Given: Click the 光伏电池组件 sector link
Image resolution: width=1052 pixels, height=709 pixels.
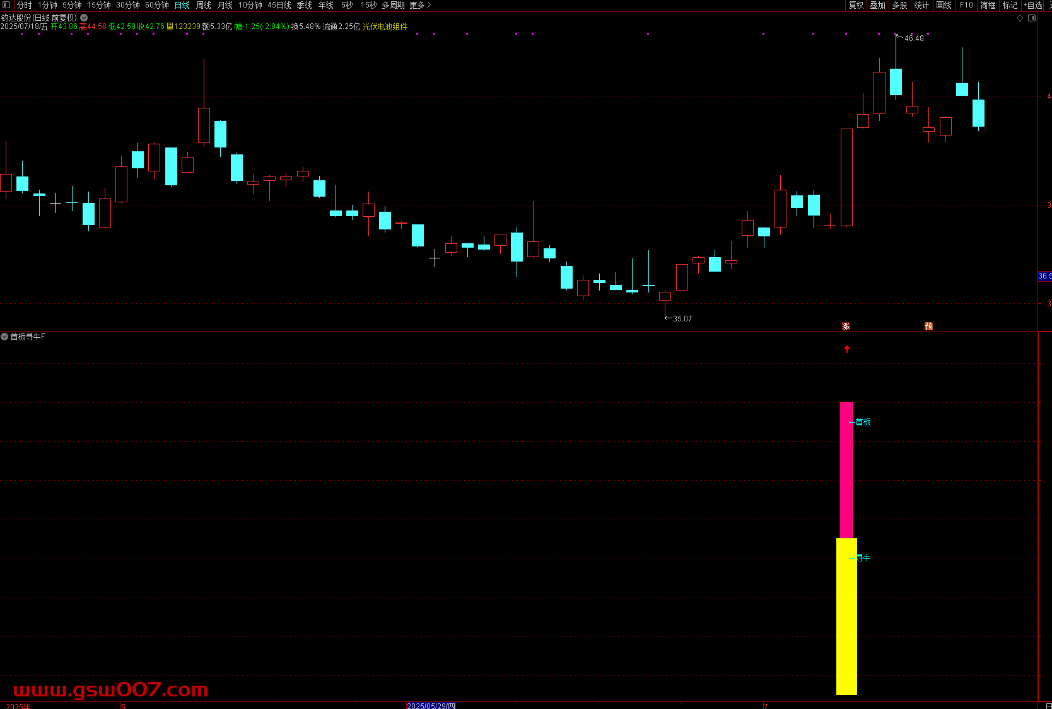Looking at the screenshot, I should (385, 26).
